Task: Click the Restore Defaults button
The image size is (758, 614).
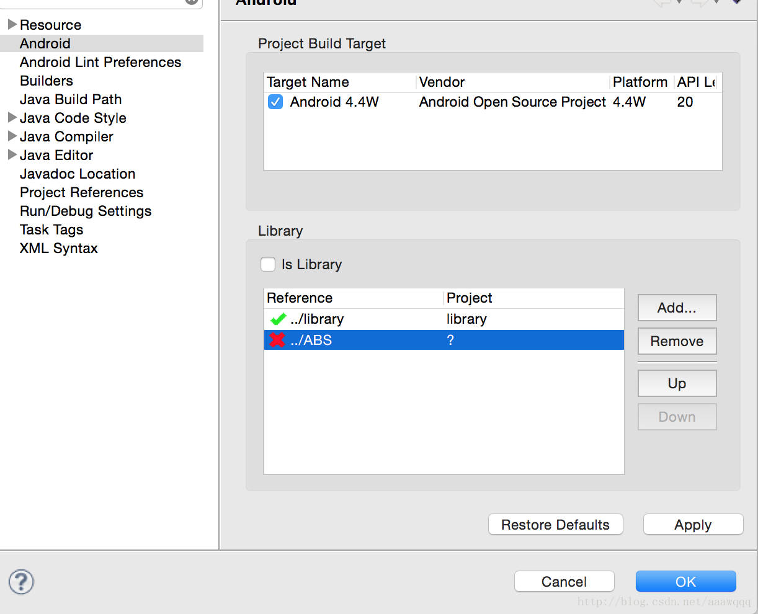Action: [555, 525]
